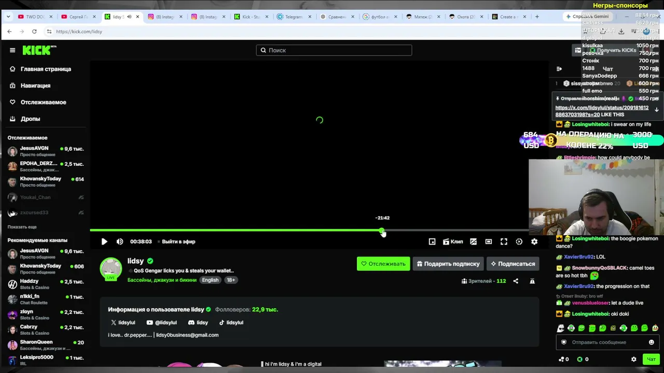Collapse the chat panel arrow
This screenshot has width=664, height=373.
(x=559, y=69)
